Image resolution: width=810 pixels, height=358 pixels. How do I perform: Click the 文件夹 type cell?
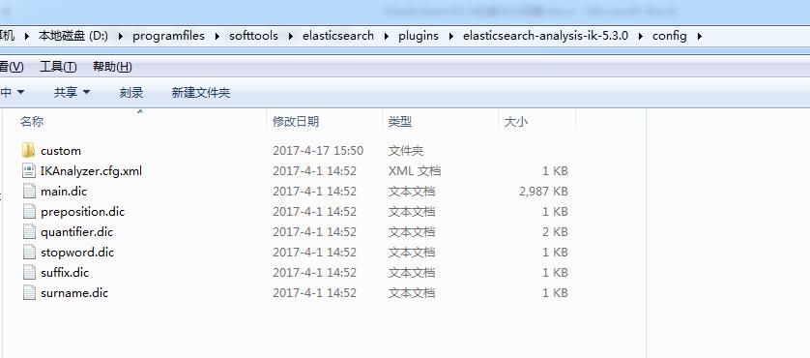[406, 151]
